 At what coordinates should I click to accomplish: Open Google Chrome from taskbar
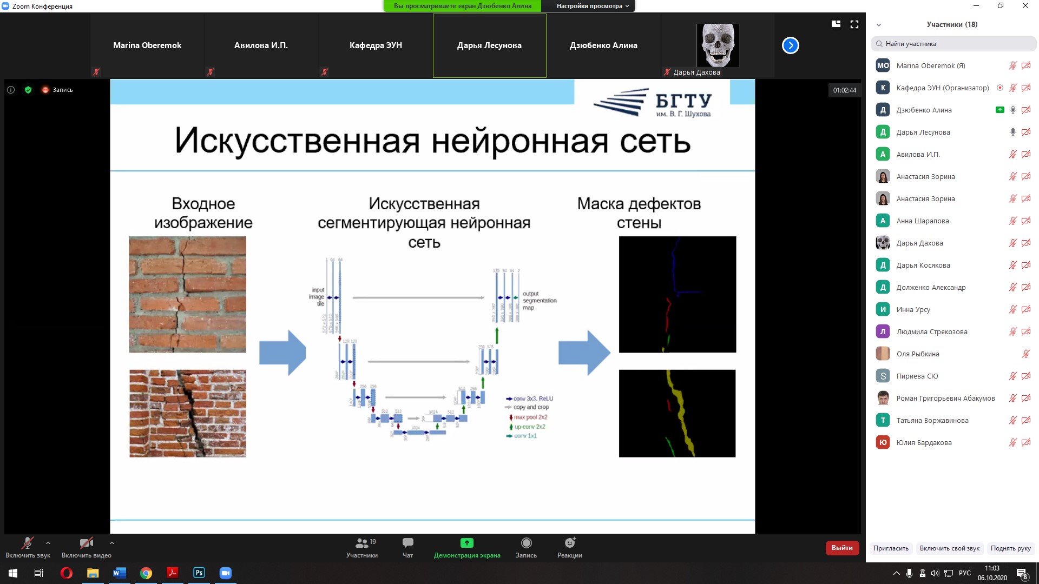click(x=146, y=573)
